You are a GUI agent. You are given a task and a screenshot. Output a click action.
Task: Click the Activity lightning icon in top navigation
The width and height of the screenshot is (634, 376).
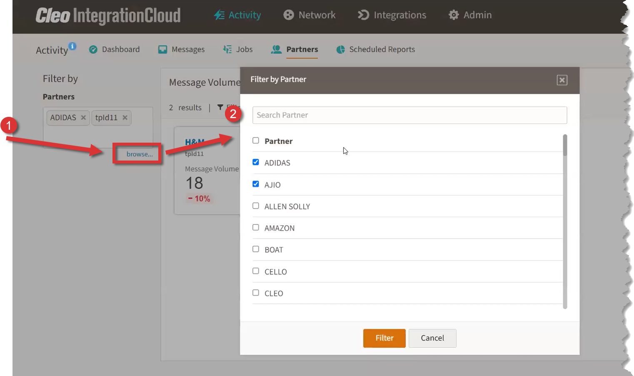(x=219, y=15)
